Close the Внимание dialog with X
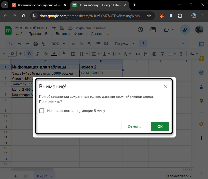208x179 pixels. (165, 86)
